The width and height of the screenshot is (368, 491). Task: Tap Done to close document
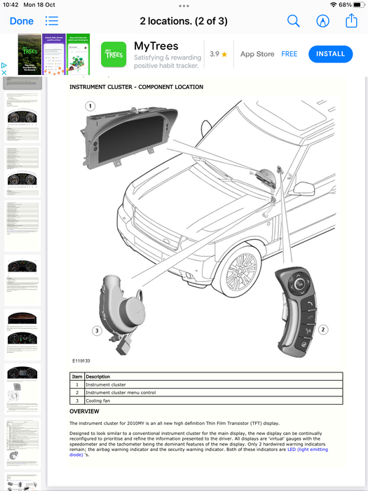[x=22, y=21]
